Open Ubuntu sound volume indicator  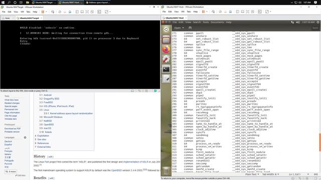tap(298, 22)
